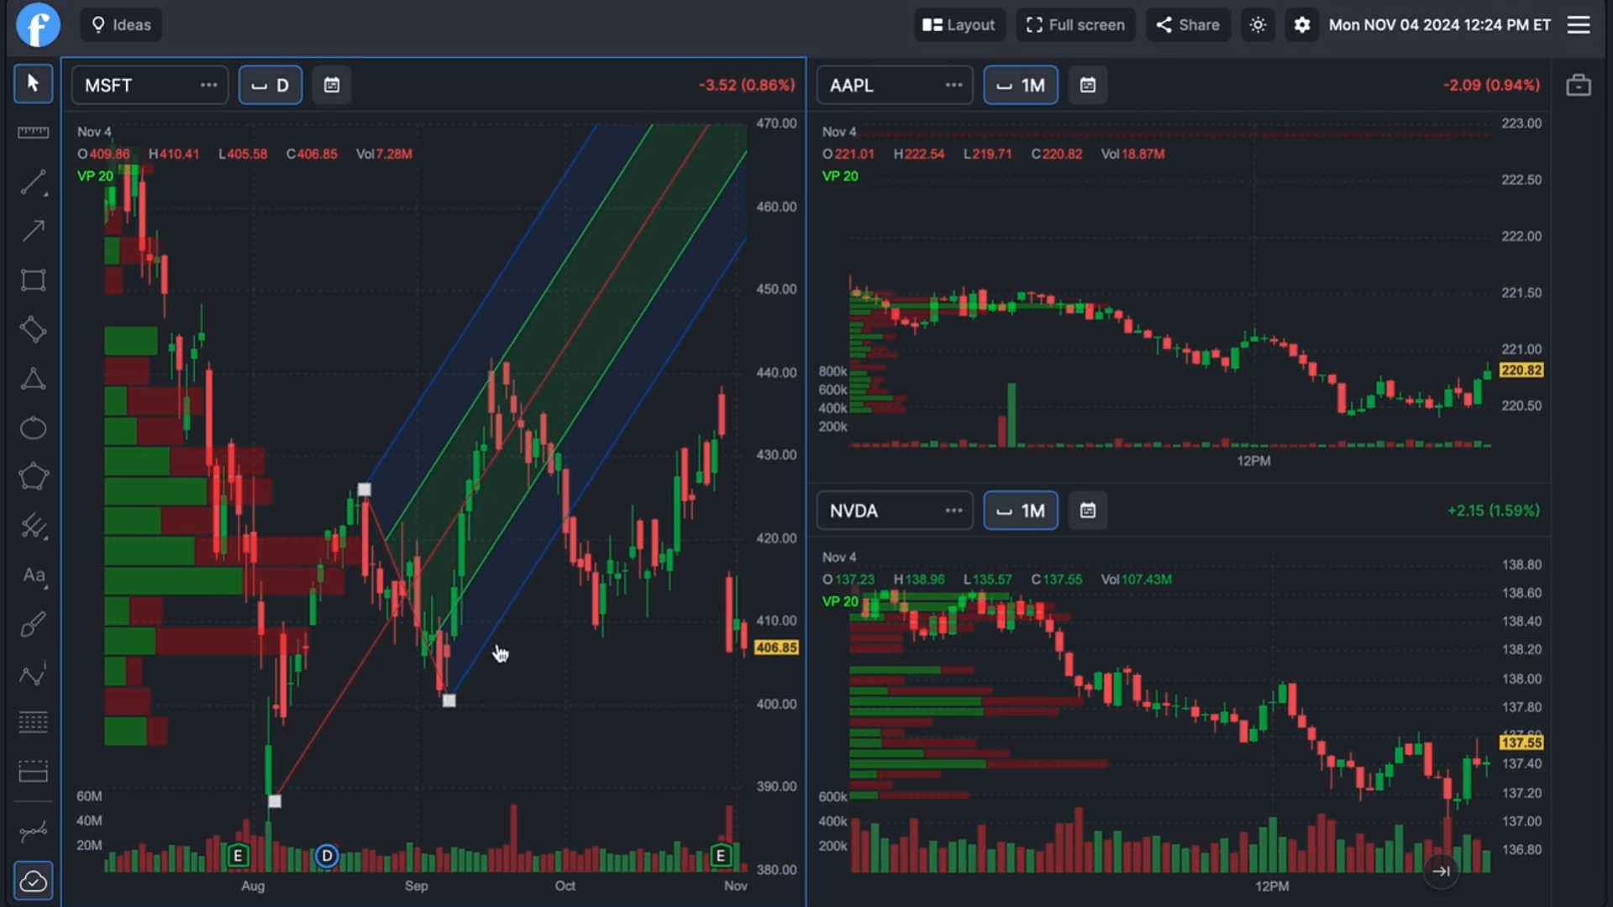This screenshot has height=907, width=1613.
Task: Grab the pitchfork origin anchor near 390
Action: [x=275, y=801]
